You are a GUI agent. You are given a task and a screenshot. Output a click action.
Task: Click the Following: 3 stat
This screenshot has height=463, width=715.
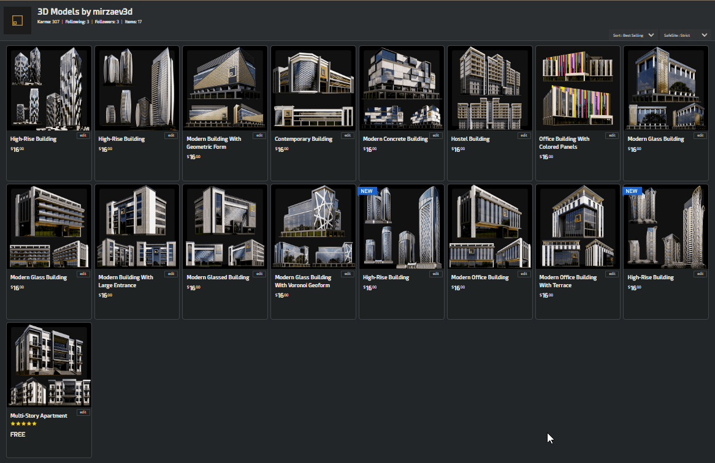[x=77, y=22]
